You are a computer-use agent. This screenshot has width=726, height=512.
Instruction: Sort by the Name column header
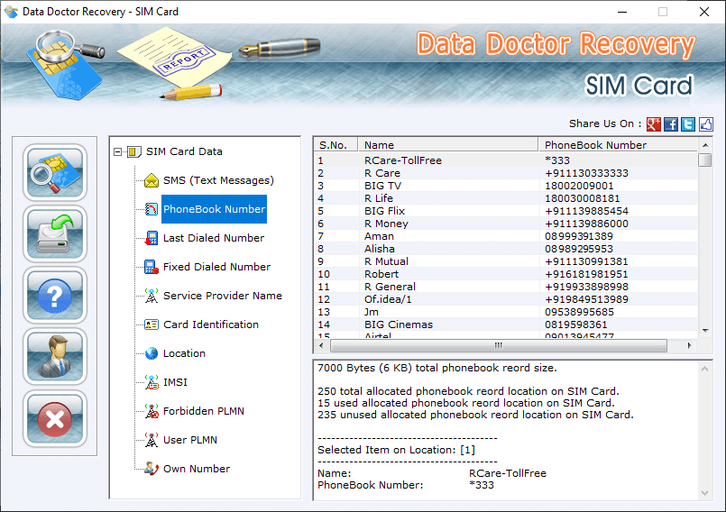[447, 145]
